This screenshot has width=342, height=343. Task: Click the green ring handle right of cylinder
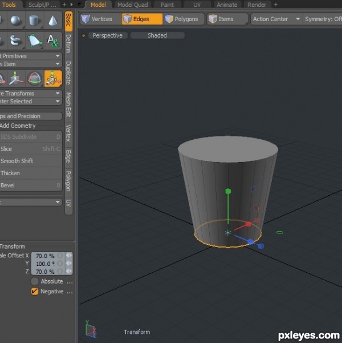click(x=280, y=232)
